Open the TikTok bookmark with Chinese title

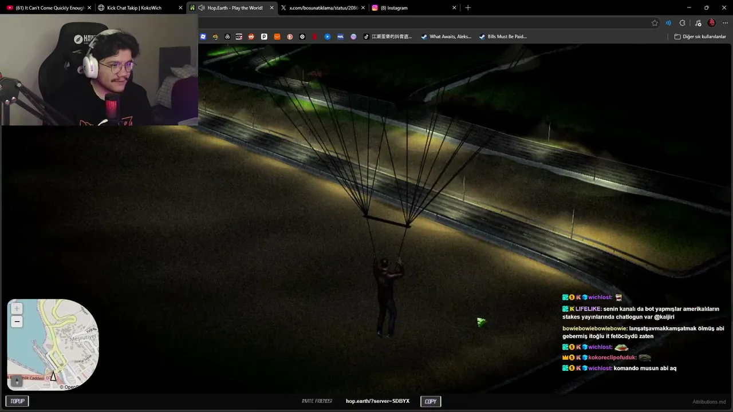389,37
